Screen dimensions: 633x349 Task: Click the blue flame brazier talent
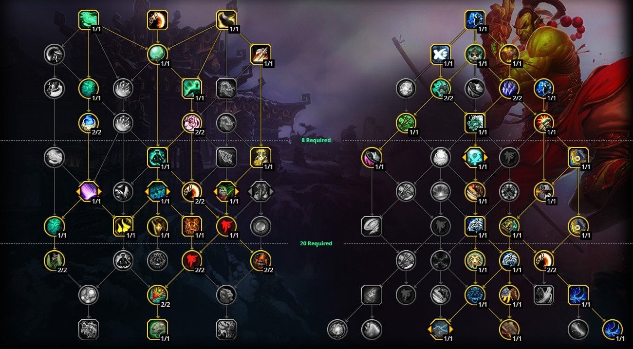coord(89,123)
